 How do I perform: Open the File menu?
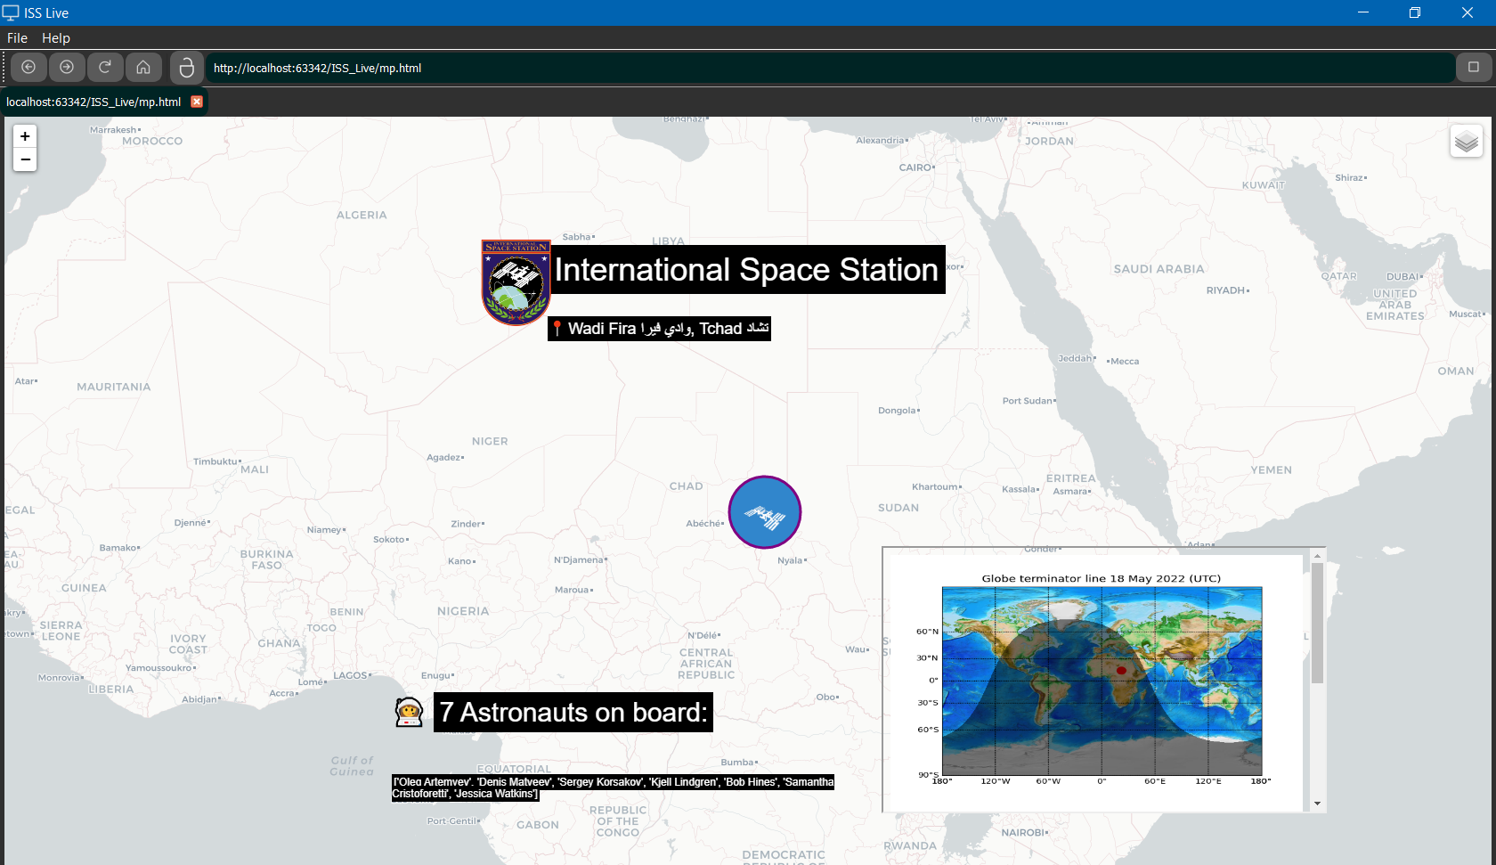point(17,38)
